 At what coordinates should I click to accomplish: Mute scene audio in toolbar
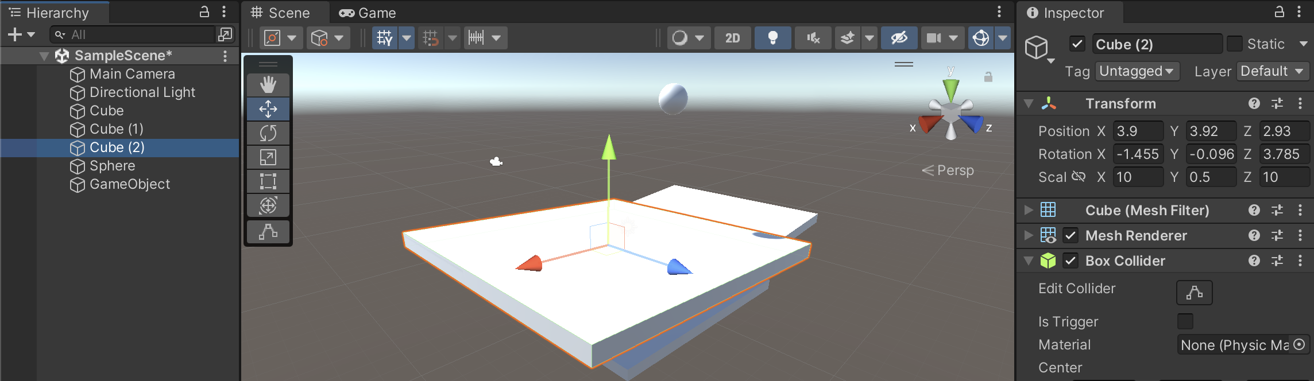(x=813, y=38)
